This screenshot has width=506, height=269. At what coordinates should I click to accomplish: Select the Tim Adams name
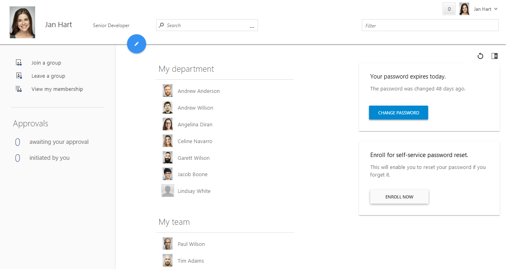pos(191,261)
